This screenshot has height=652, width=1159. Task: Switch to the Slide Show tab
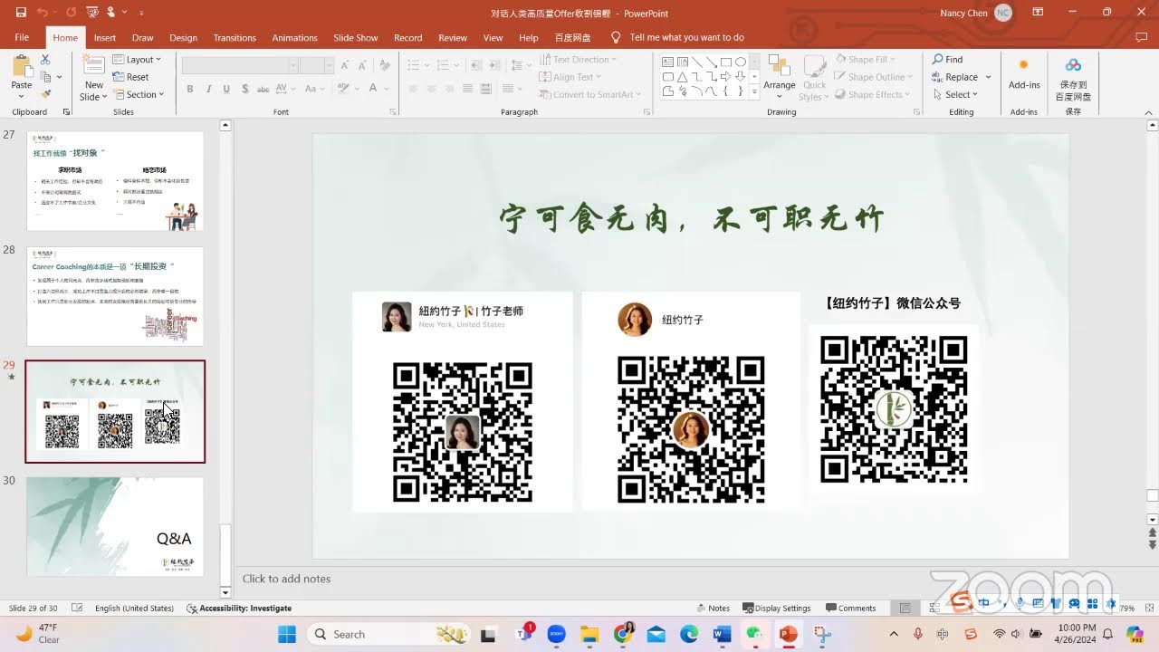pos(355,38)
